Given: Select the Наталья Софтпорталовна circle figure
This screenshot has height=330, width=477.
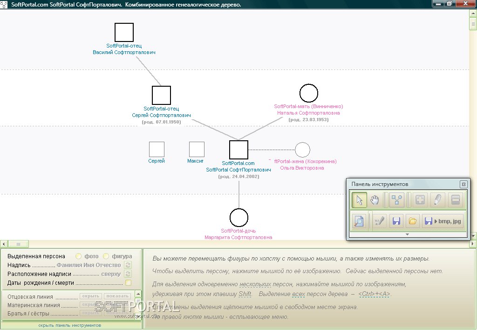Looking at the screenshot, I should [309, 93].
